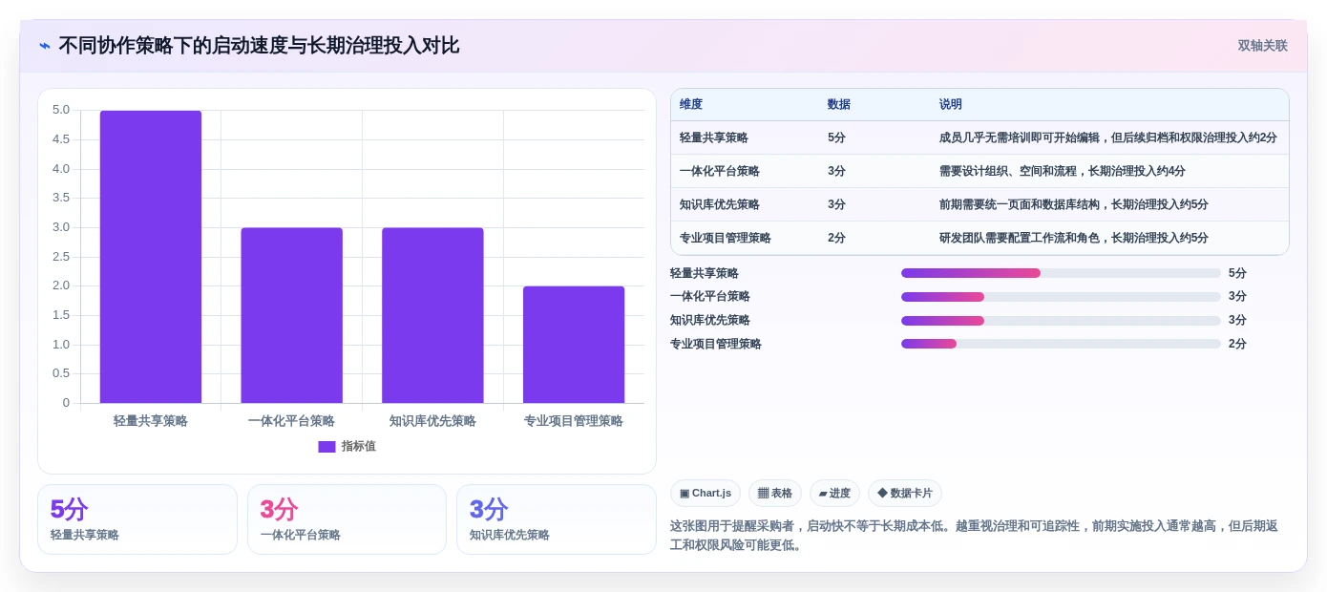Click the description mentioning 成员几乎无需培训

click(x=1108, y=137)
